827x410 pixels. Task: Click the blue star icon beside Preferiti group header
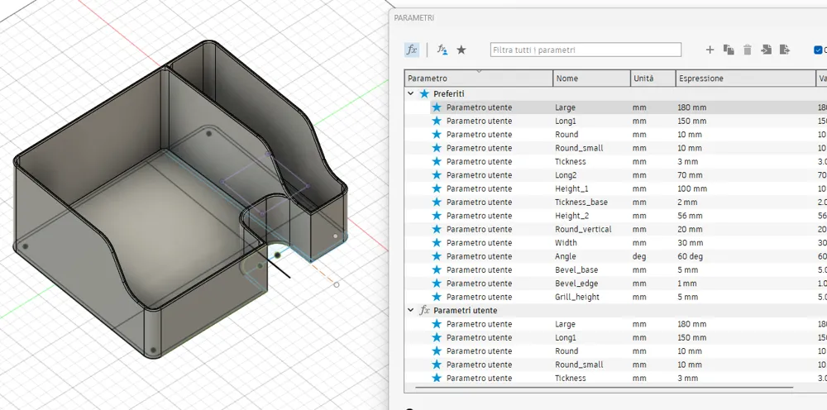coord(424,93)
